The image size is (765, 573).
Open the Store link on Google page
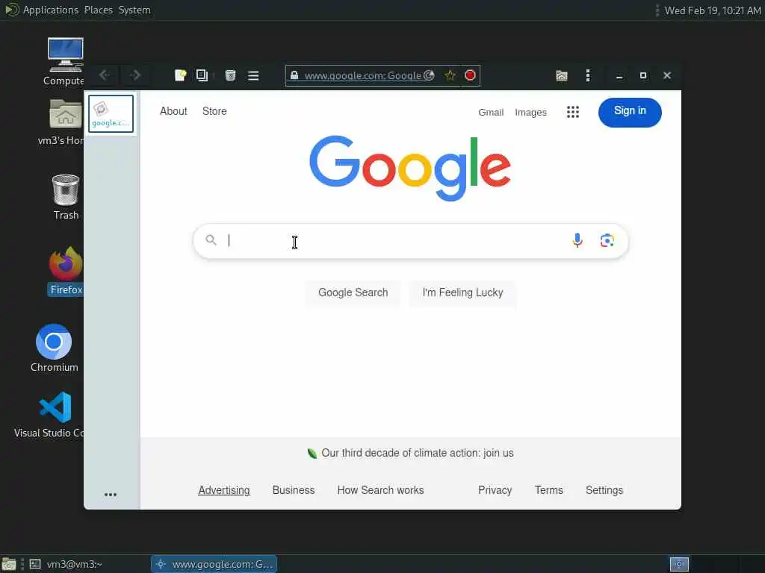pos(214,111)
